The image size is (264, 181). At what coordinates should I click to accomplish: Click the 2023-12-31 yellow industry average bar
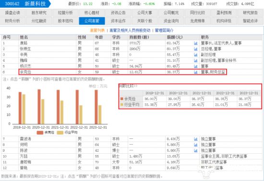[x=100, y=114]
